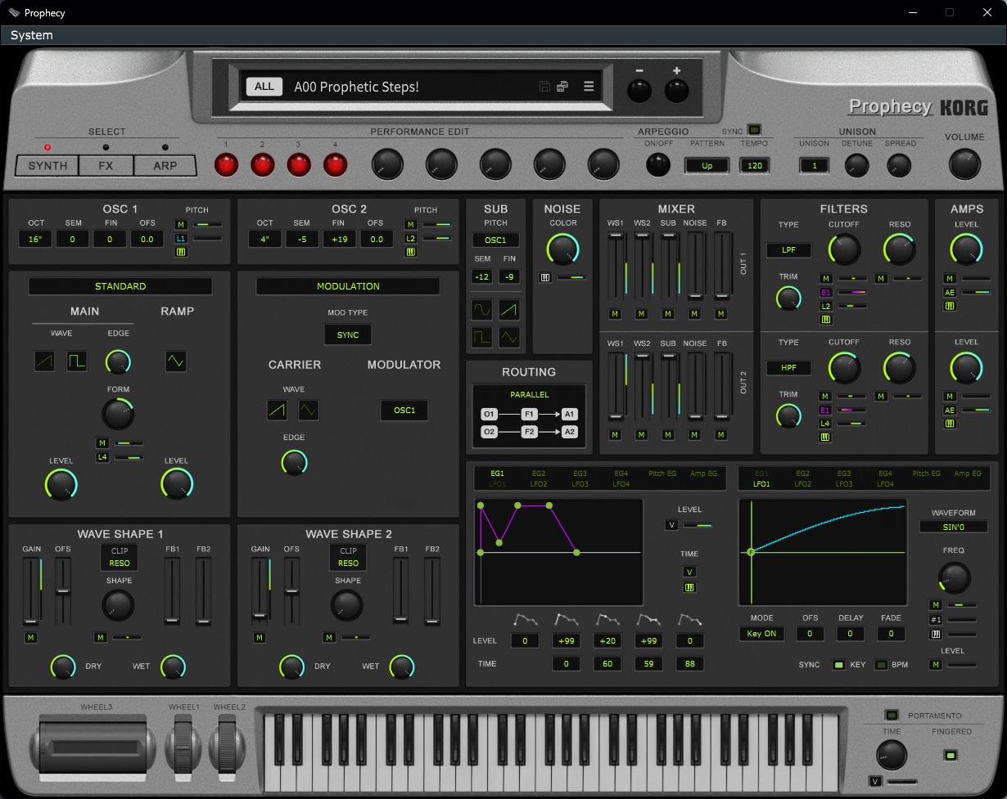Choose OSC 1 MAIN sawtooth wave icon
The image size is (1007, 799).
coord(44,361)
